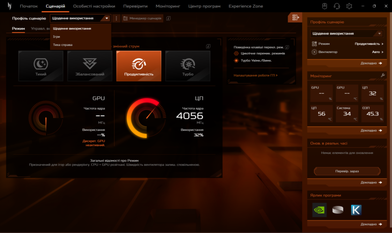Open the NVIDIA app shortcut

[319, 210]
